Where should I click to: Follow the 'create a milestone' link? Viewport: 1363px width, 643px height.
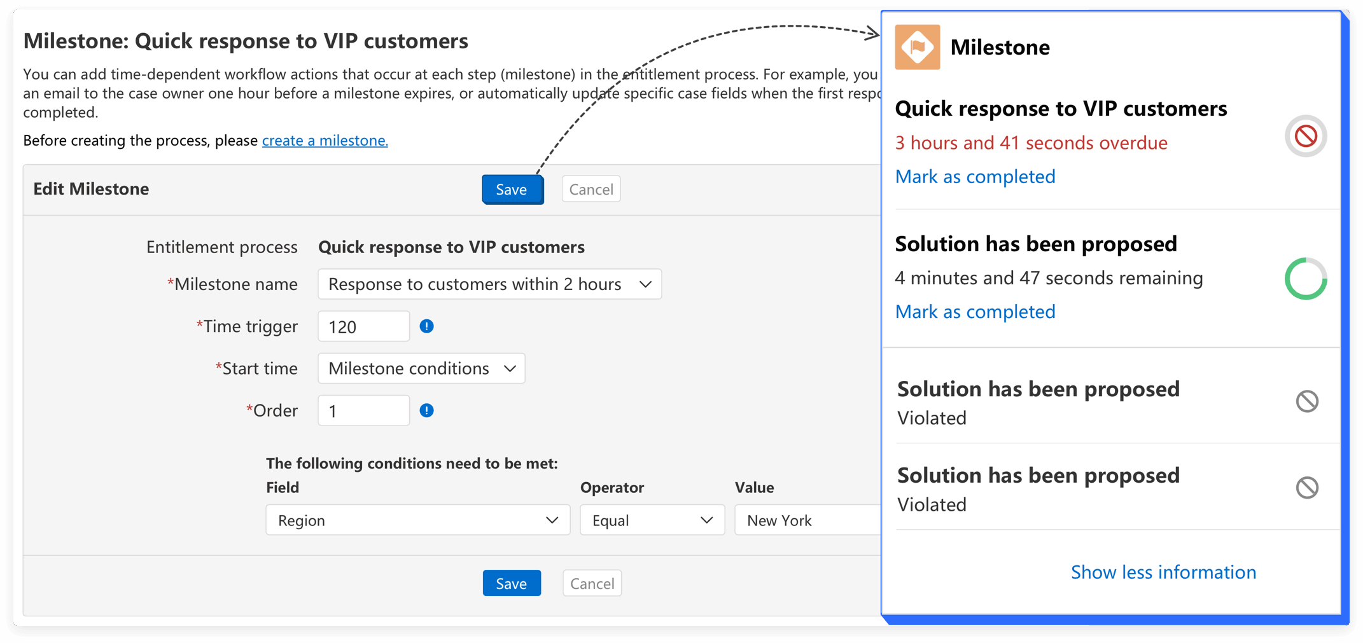325,140
